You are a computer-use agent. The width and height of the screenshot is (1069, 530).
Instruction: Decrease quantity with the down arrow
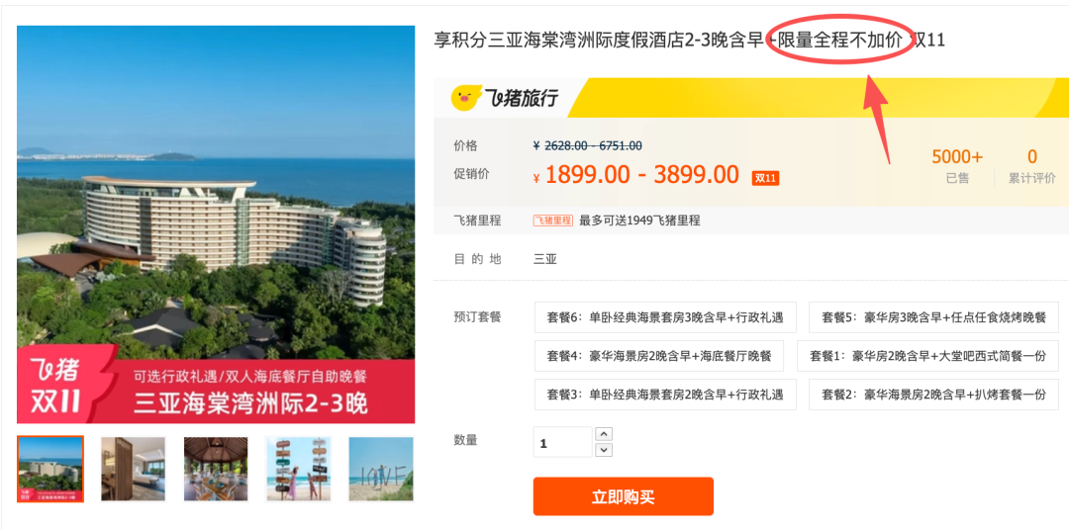tap(604, 450)
